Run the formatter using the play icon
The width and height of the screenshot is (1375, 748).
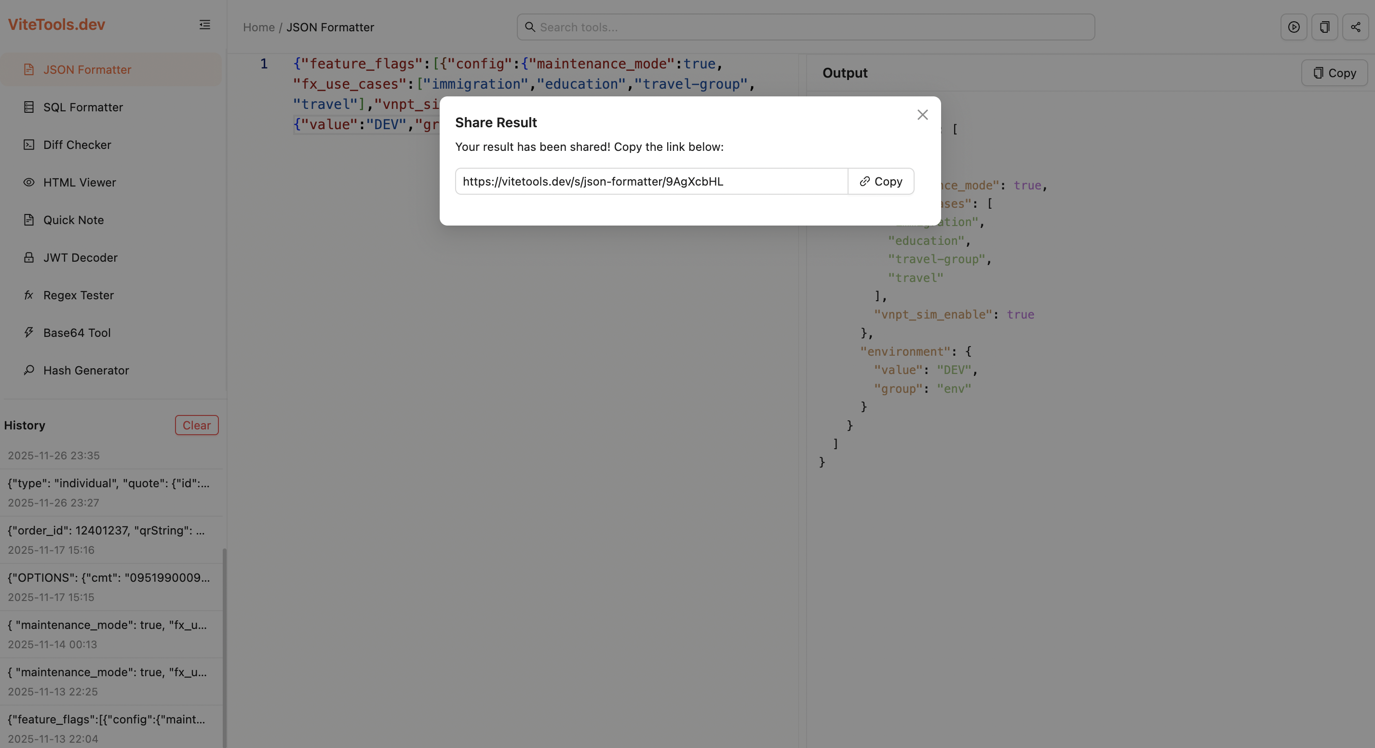pyautogui.click(x=1294, y=27)
